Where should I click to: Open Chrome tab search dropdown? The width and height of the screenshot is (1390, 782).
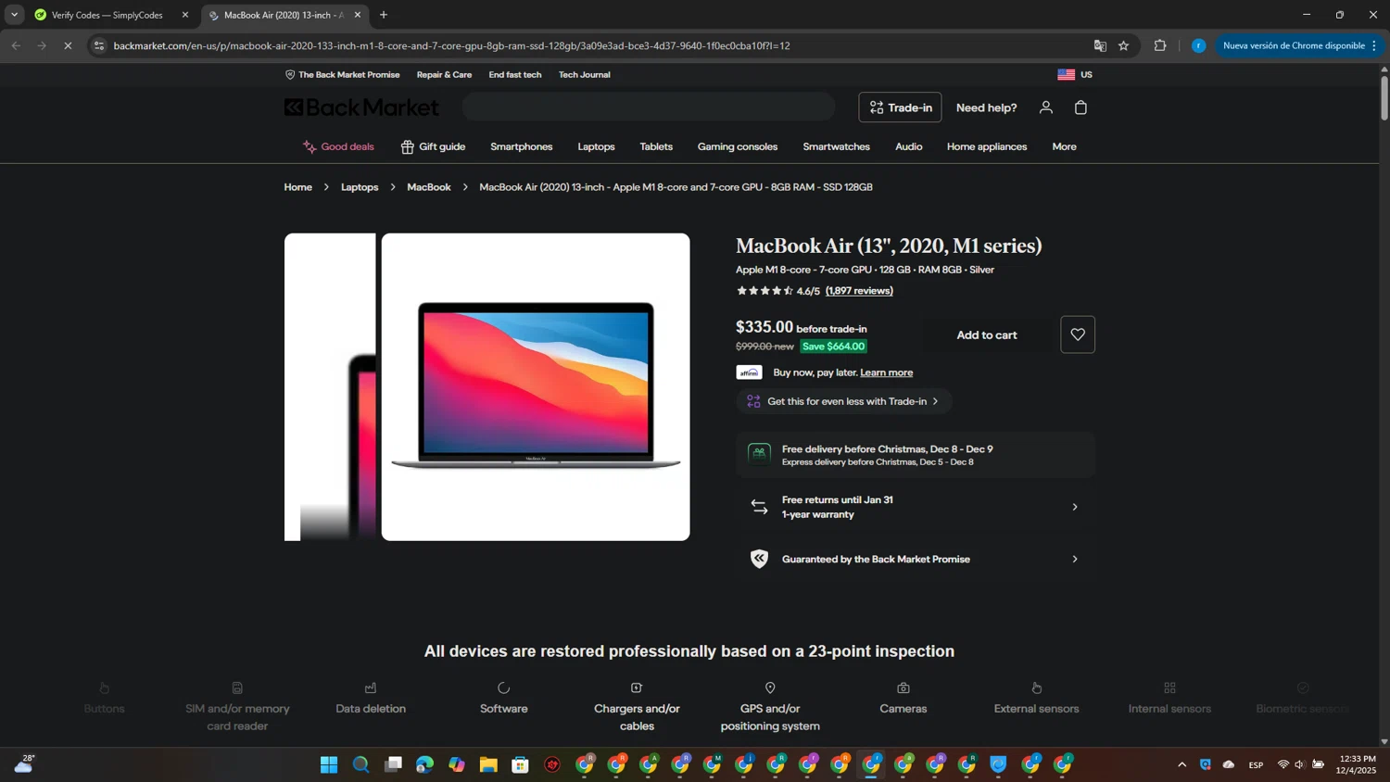(15, 15)
